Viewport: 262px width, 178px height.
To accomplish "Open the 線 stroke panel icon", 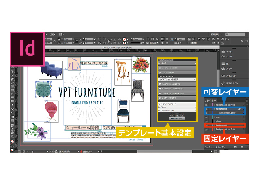I will coord(223,64).
